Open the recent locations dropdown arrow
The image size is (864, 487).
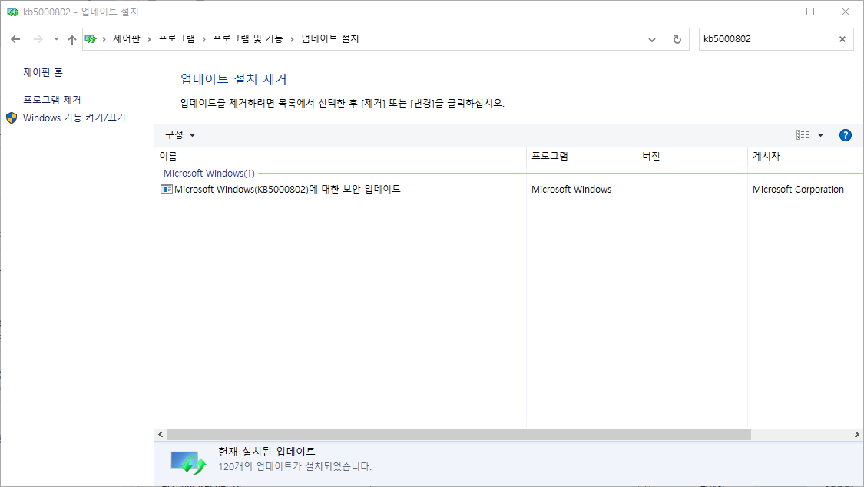point(56,39)
